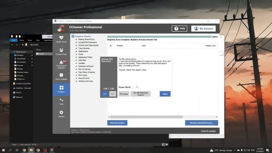Go to next issue with >> button
272x153 pixels.
(x=113, y=94)
